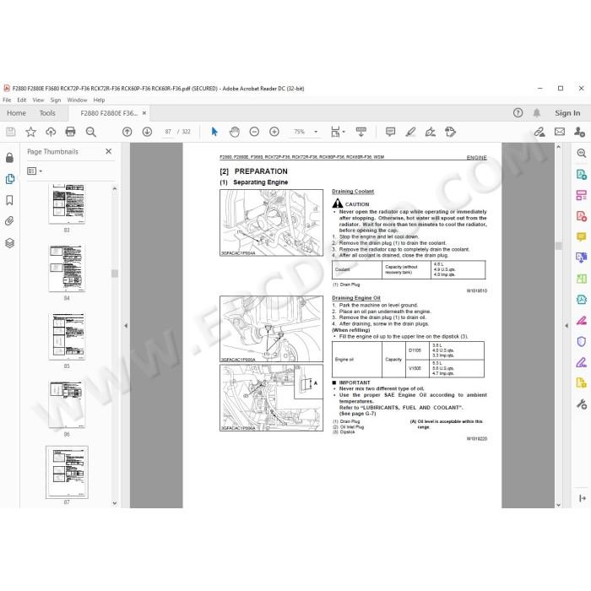Select the Highlight text pen tool
This screenshot has width=591, height=591.
pos(410,132)
